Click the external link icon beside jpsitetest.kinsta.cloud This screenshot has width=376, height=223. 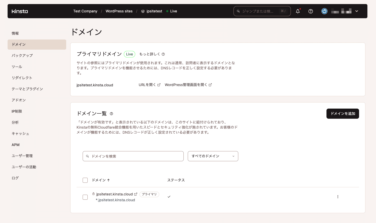(136, 194)
